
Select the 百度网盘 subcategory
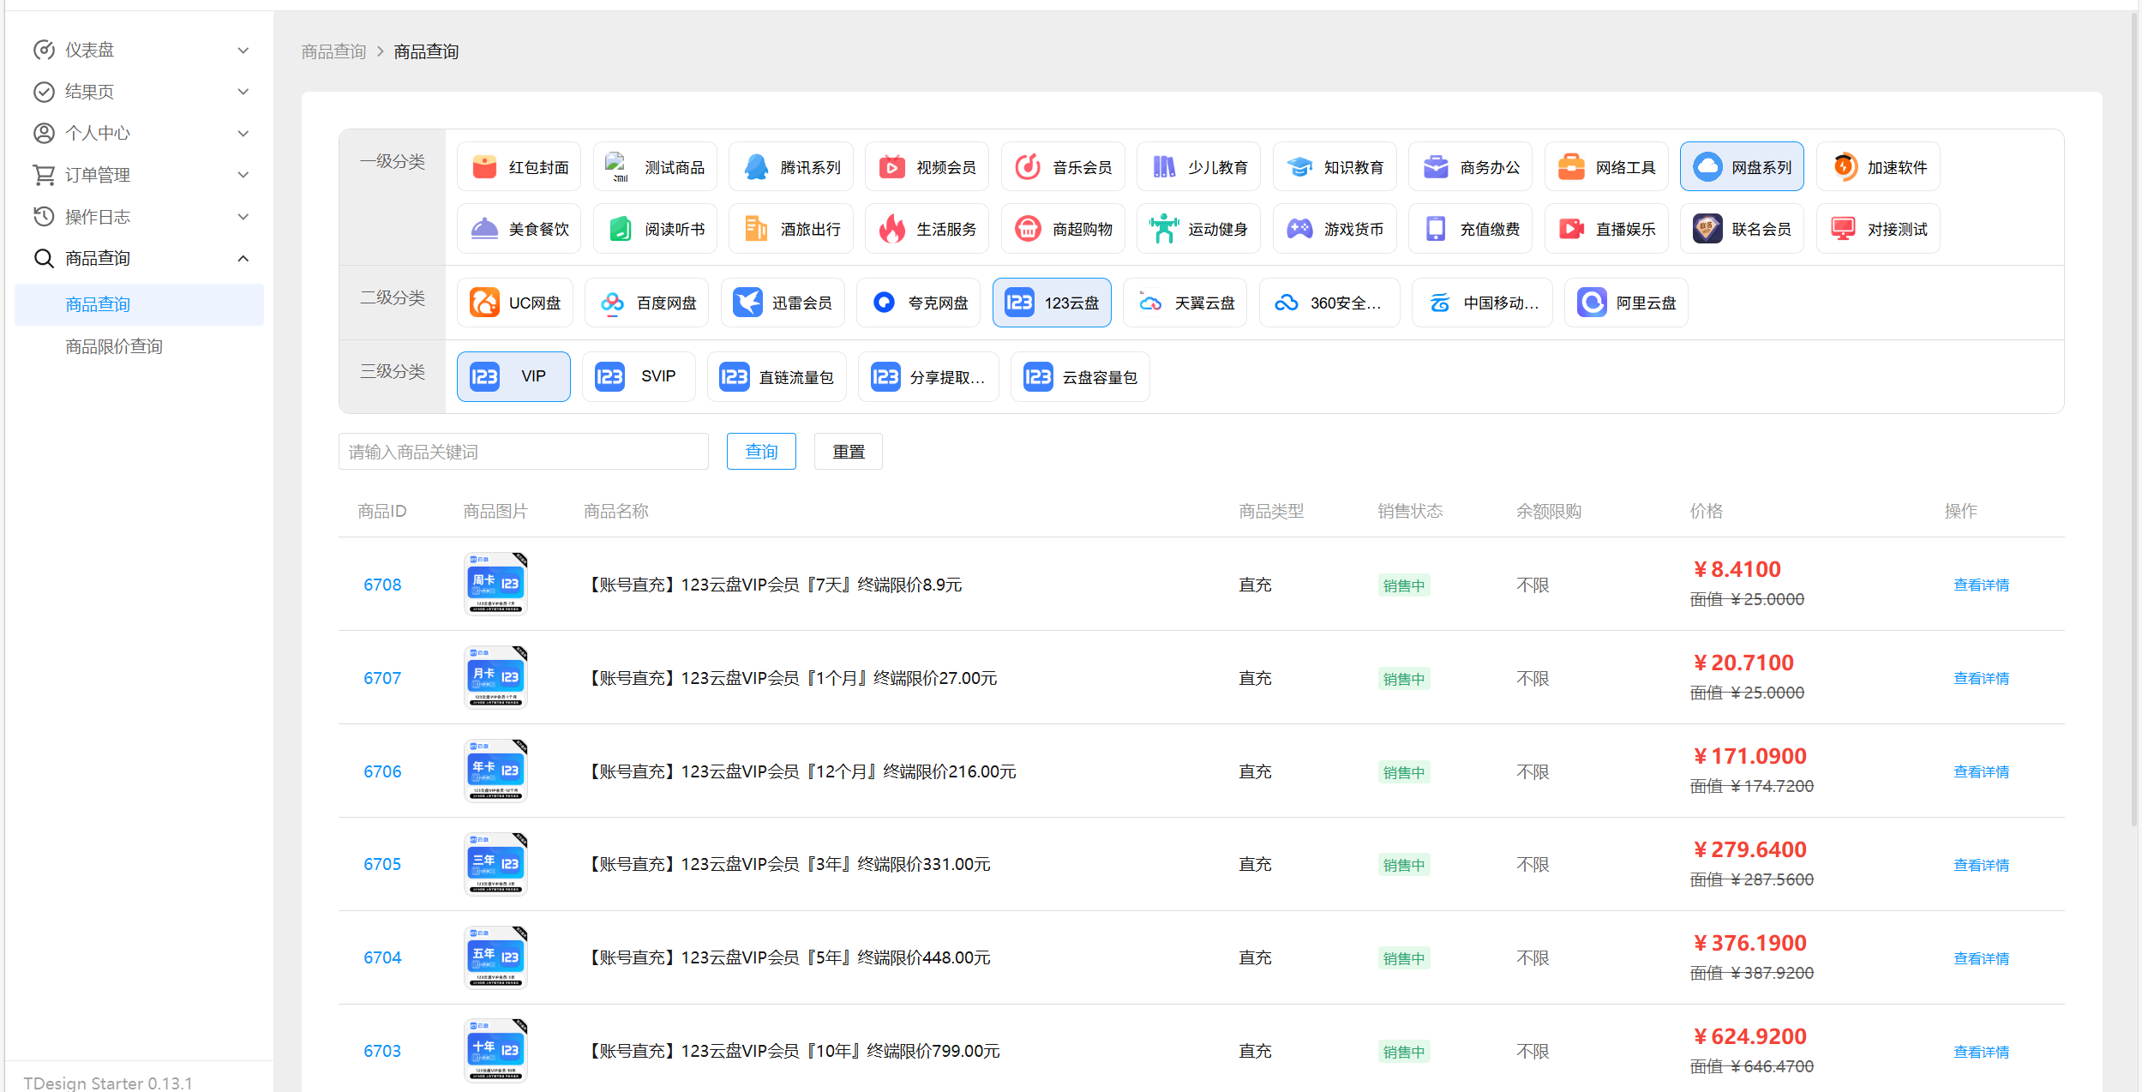pyautogui.click(x=647, y=303)
